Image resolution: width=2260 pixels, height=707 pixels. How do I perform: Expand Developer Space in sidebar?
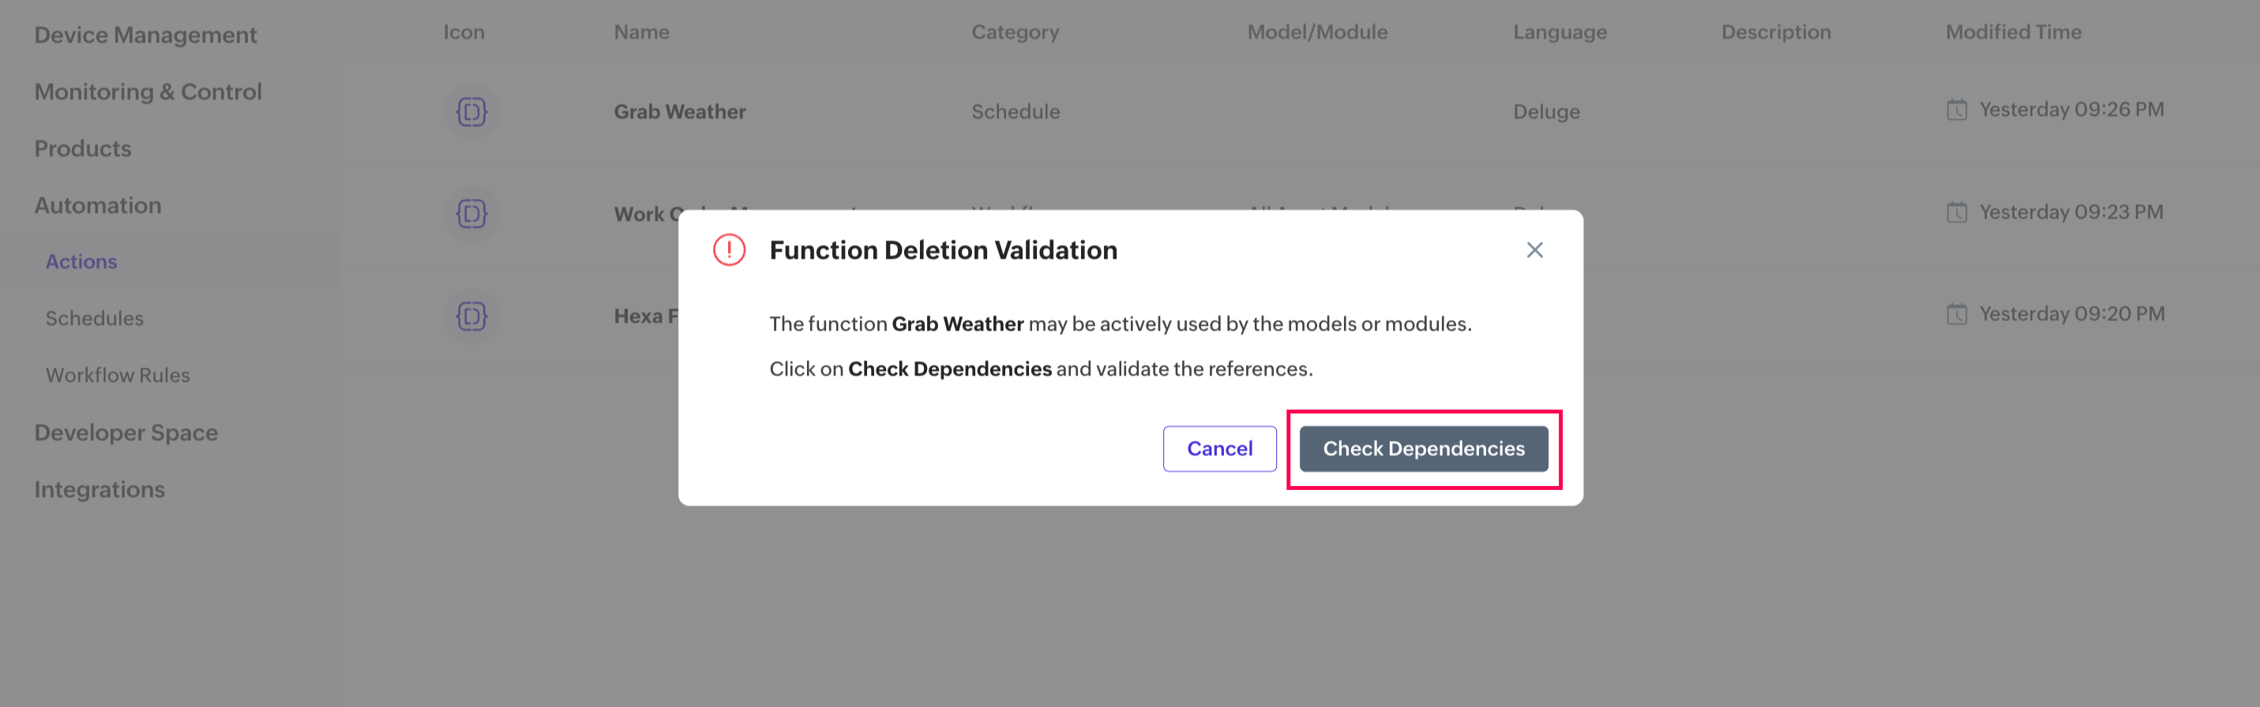click(x=126, y=432)
